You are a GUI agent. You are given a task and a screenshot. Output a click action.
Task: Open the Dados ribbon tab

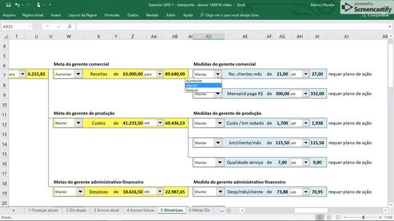(x=133, y=15)
